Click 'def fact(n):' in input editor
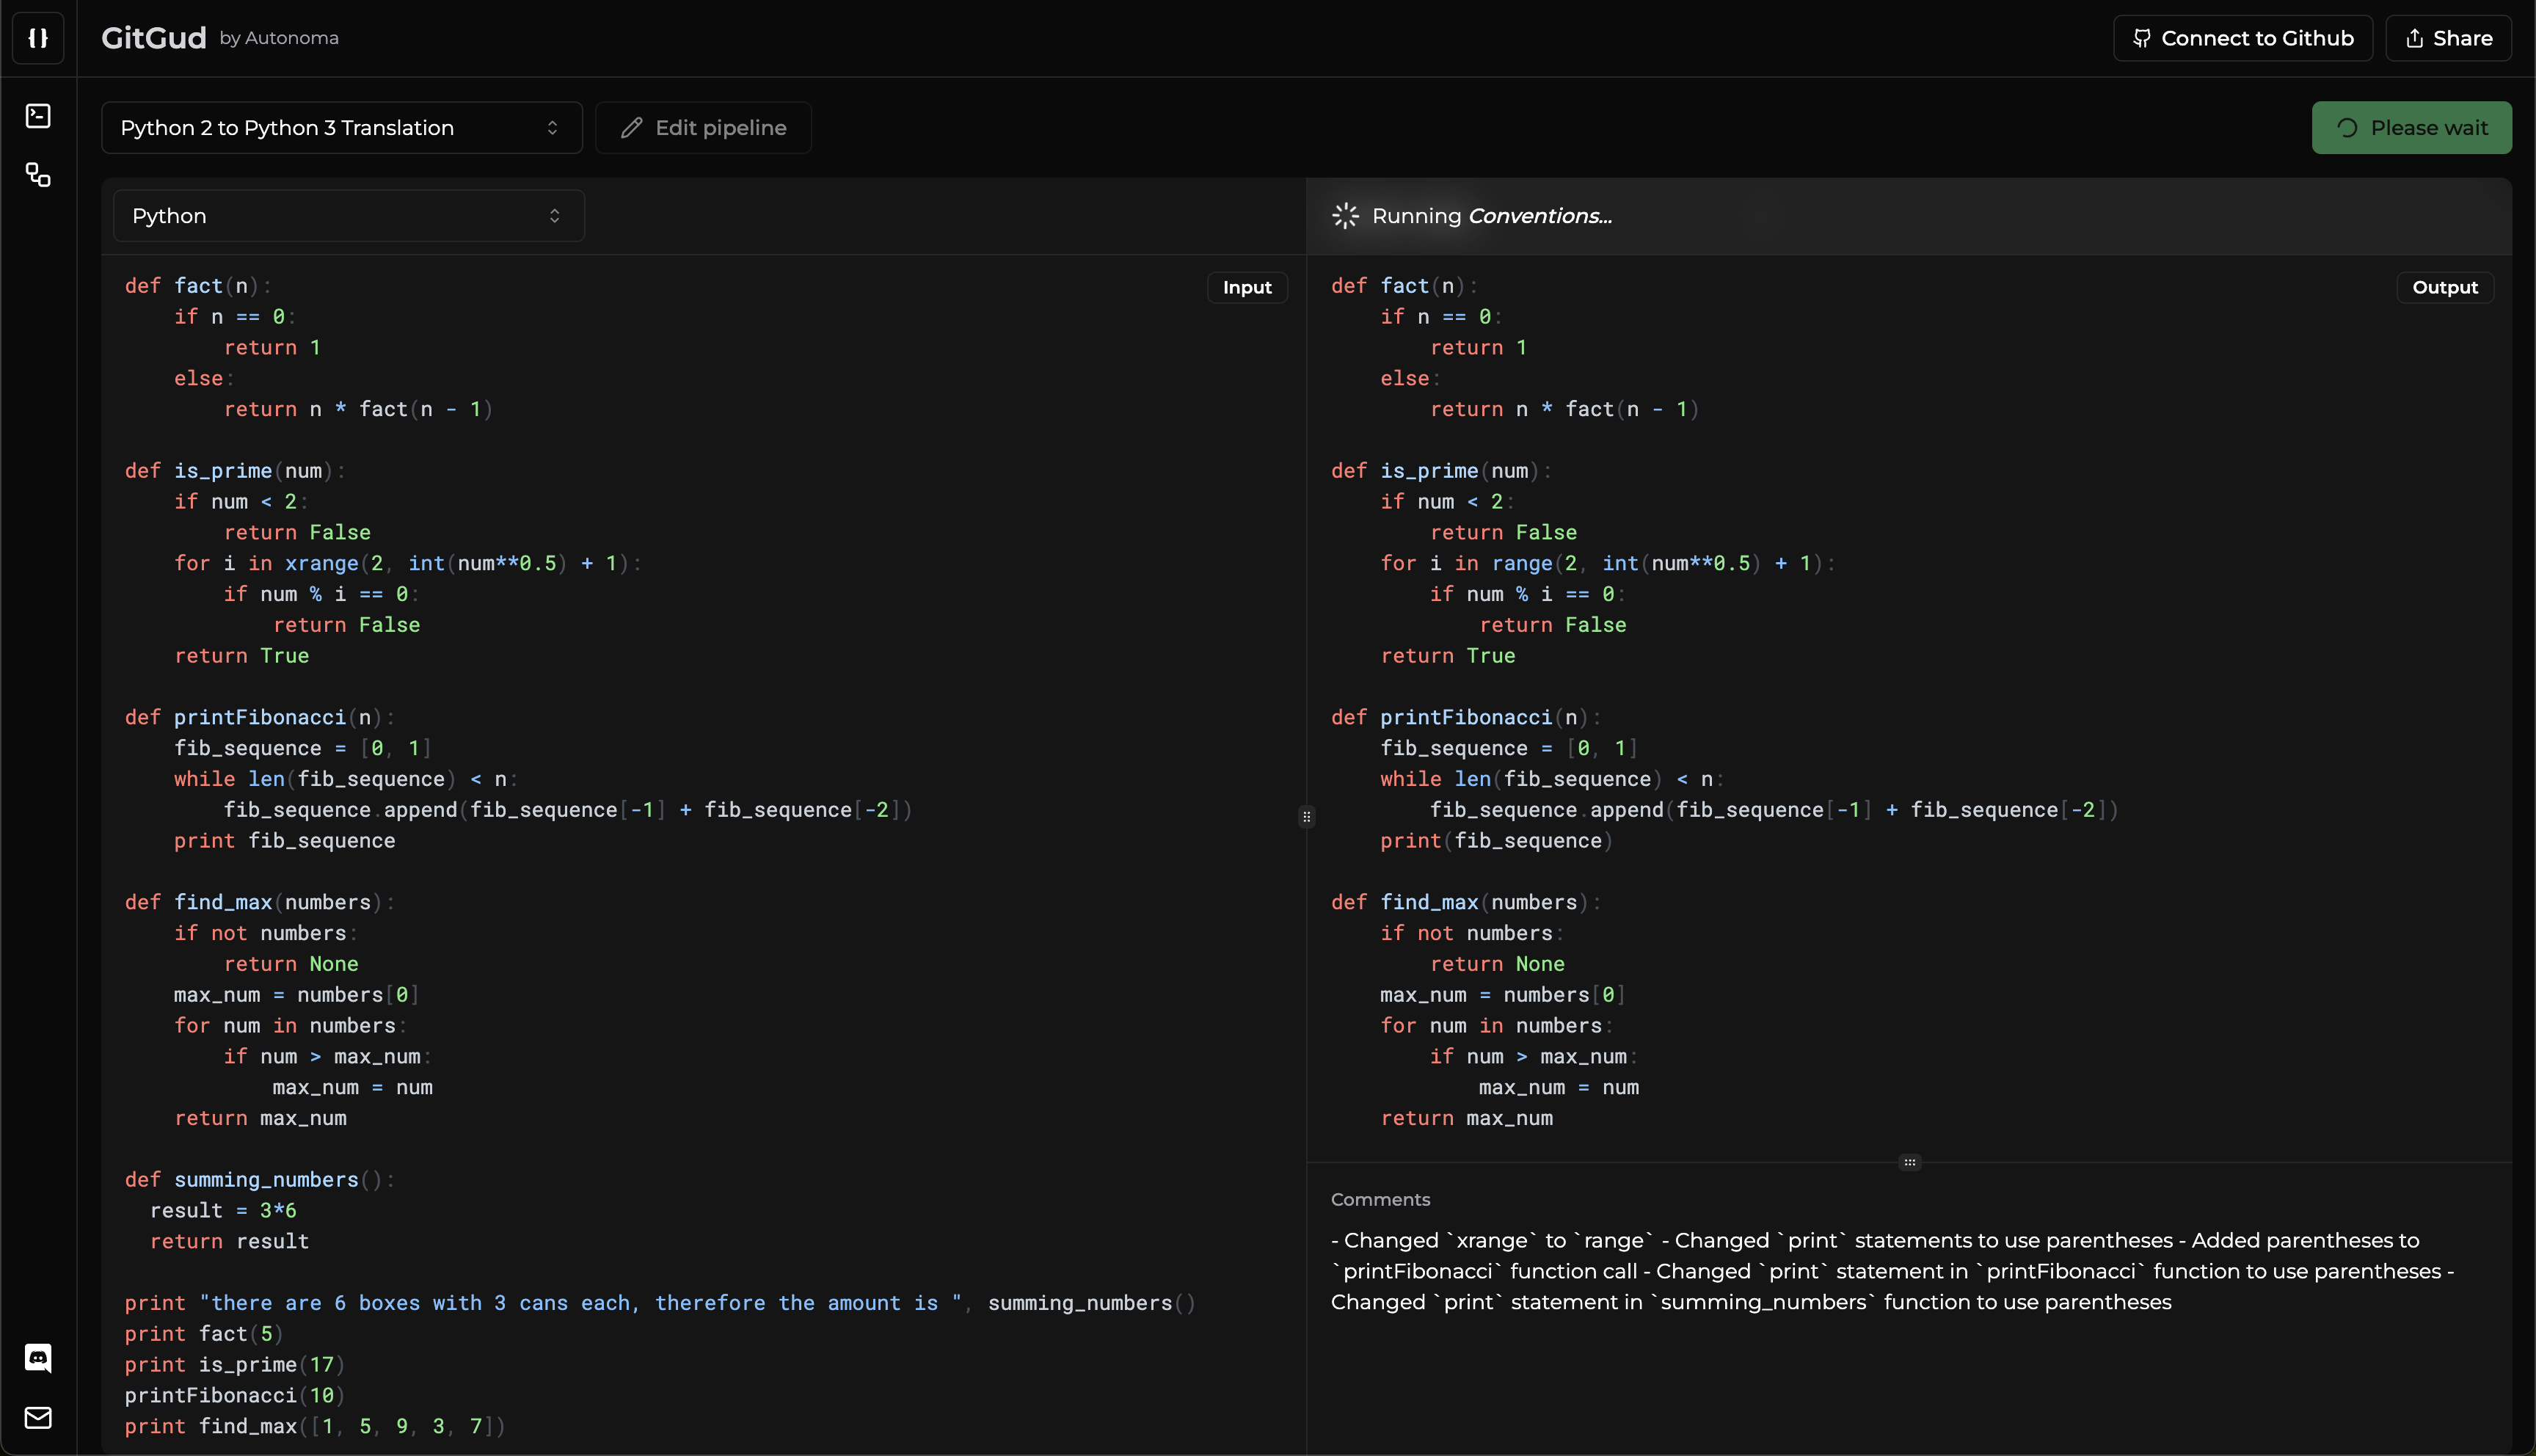The image size is (2536, 1456). pos(197,286)
